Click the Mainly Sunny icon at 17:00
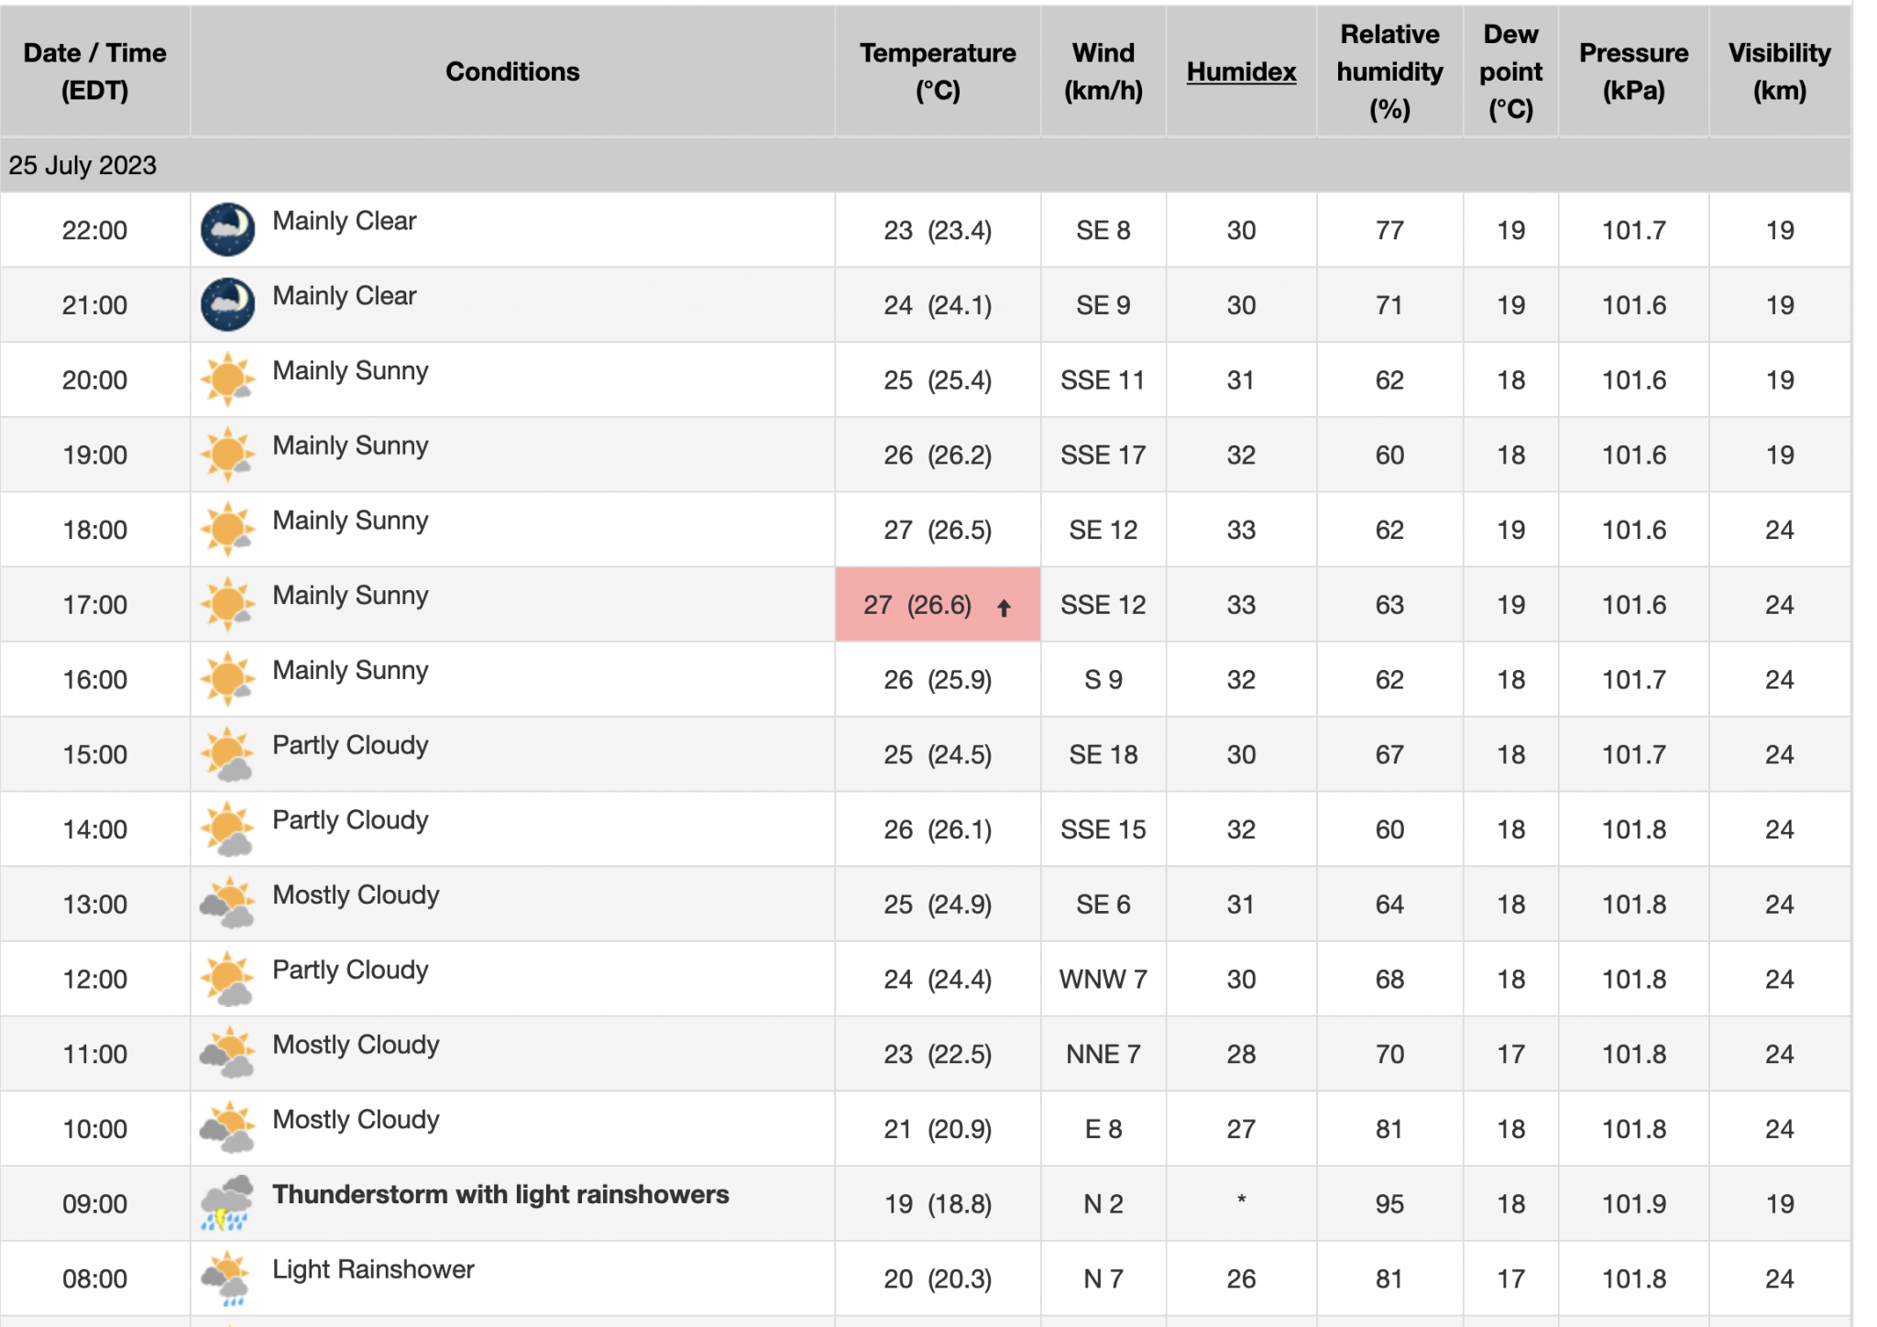The image size is (1877, 1327). [x=227, y=604]
